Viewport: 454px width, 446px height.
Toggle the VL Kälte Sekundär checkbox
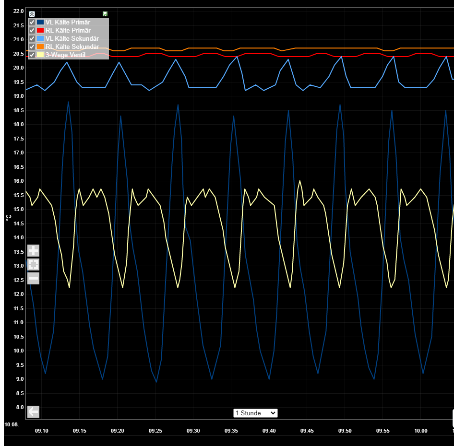click(x=32, y=38)
